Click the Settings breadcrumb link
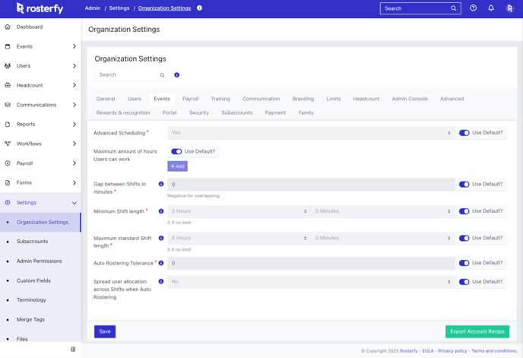The width and height of the screenshot is (523, 358). [119, 8]
